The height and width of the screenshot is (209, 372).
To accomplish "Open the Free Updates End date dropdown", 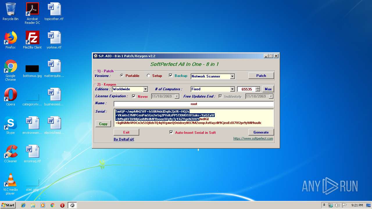I will 271,96.
